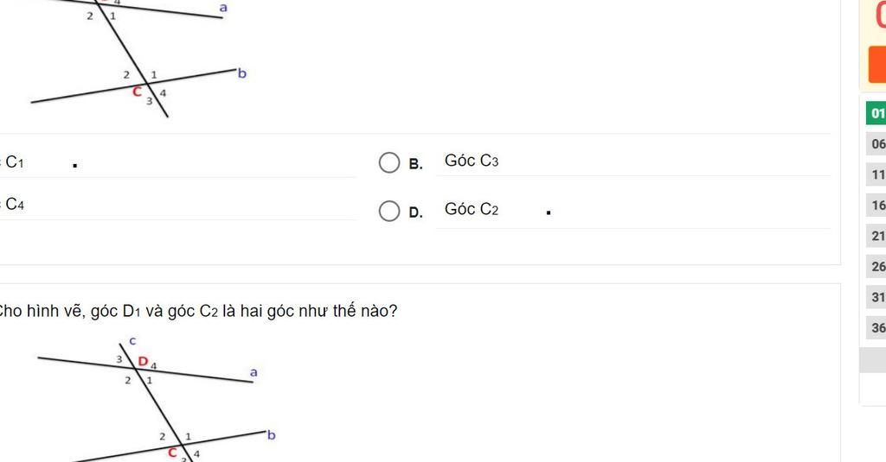Click the bold letter label B.
This screenshot has width=886, height=462.
point(415,164)
